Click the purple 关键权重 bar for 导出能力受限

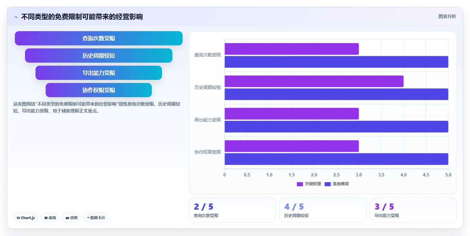pos(291,114)
